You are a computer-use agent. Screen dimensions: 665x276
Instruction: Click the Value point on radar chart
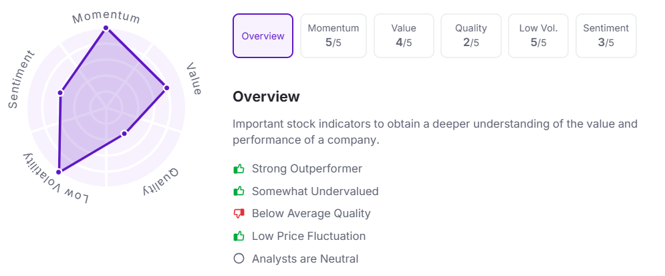[166, 88]
